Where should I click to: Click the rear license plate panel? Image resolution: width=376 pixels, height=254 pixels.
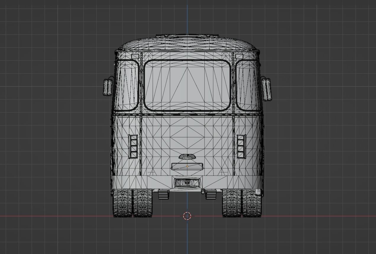click(x=187, y=167)
